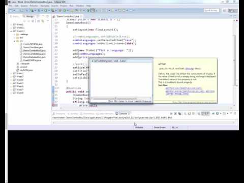This screenshot has height=183, width=244.
Task: Click the Smart Insert status bar entry
Action: [160, 128]
